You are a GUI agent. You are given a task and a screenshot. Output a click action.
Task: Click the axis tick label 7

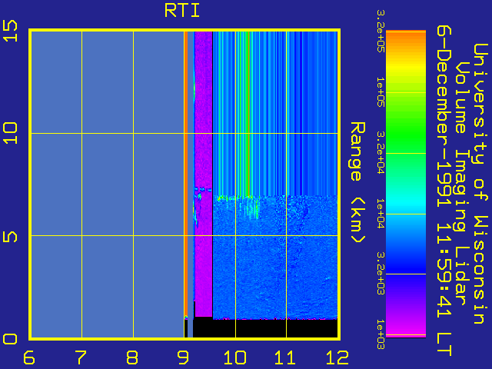click(x=80, y=357)
